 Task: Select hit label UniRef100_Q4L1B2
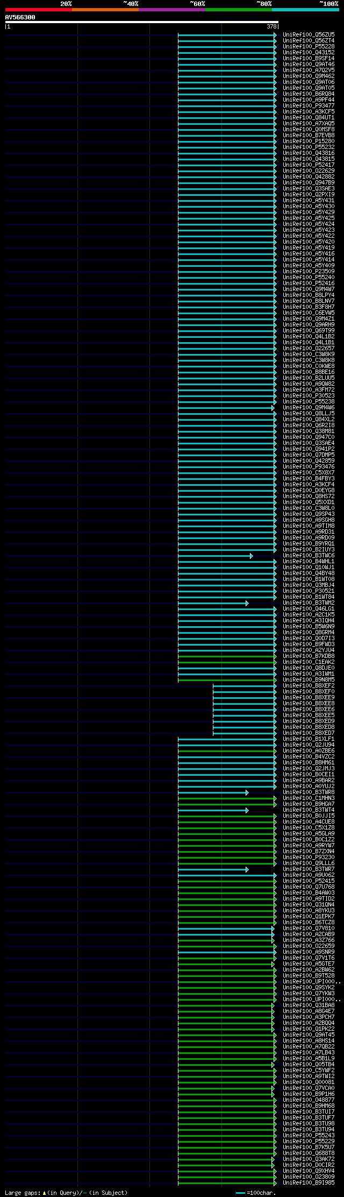click(309, 336)
